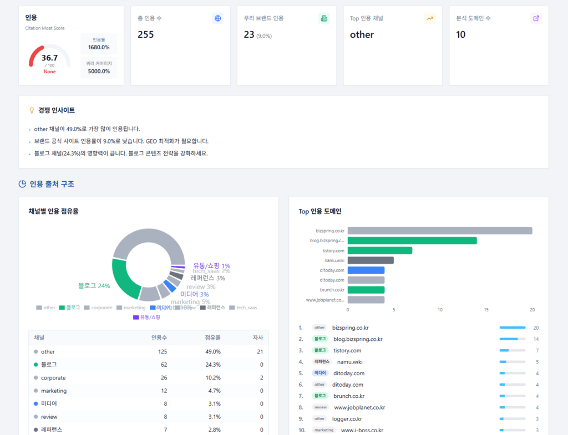Click the green building icon in 우리 브랜드 인용
This screenshot has height=435, width=568.
point(324,18)
